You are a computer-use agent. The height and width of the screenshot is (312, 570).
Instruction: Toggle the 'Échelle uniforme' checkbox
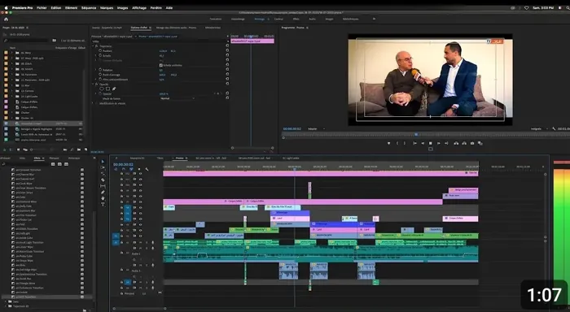[x=160, y=65]
